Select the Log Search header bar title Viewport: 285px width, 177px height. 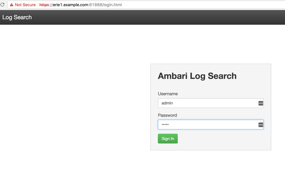coord(17,17)
